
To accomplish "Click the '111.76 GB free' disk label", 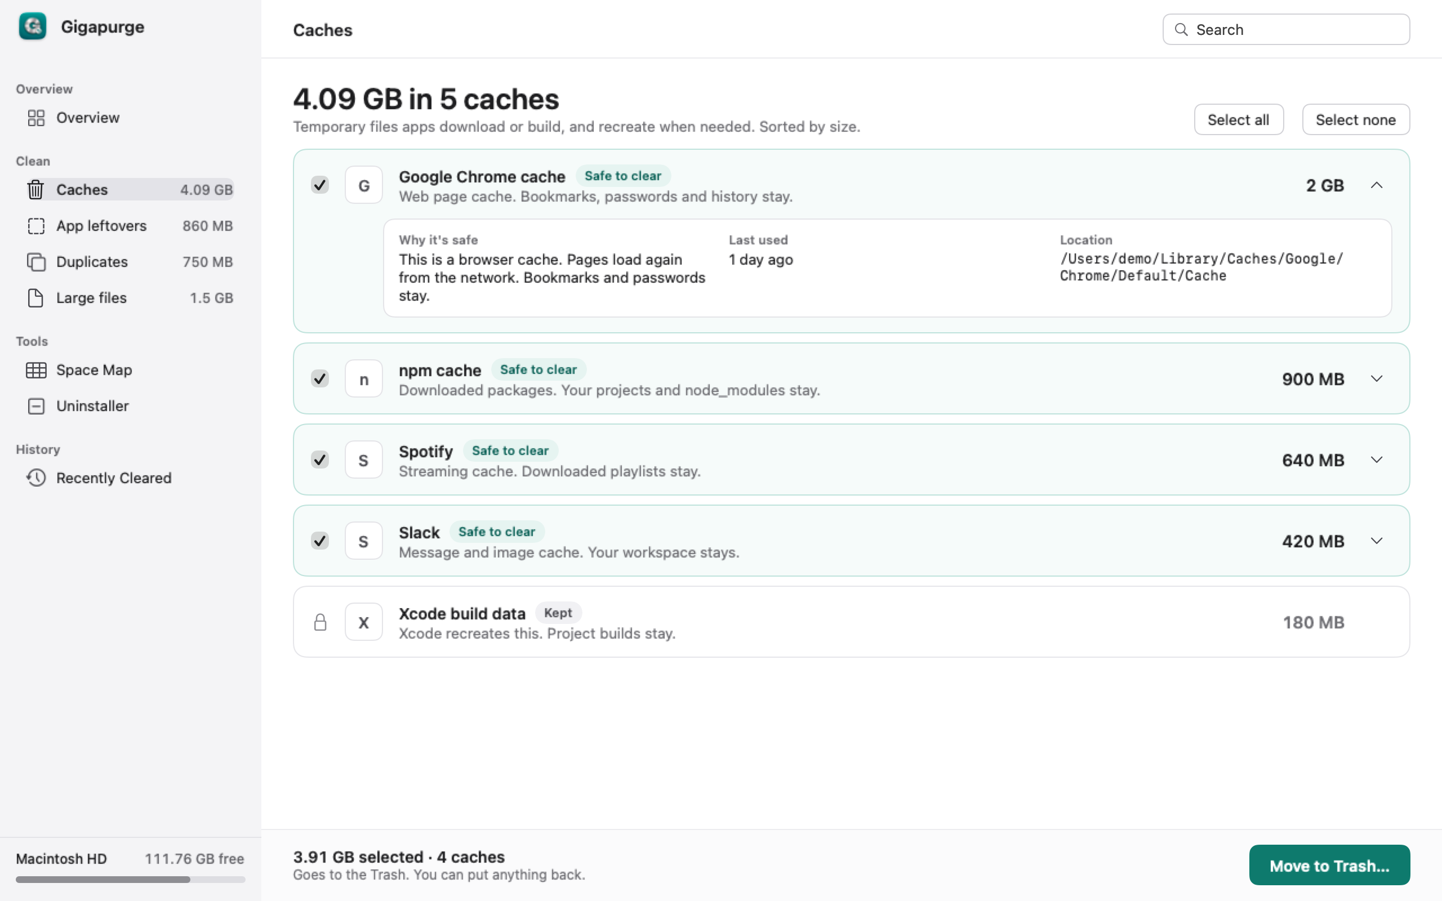I will tap(194, 859).
